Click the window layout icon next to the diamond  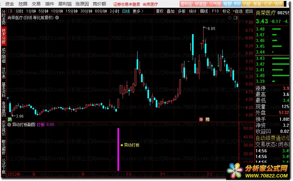(x=236, y=18)
